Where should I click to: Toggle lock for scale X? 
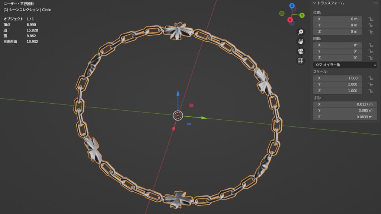coord(371,78)
